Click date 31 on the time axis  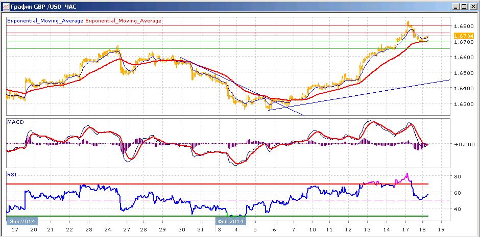201,230
